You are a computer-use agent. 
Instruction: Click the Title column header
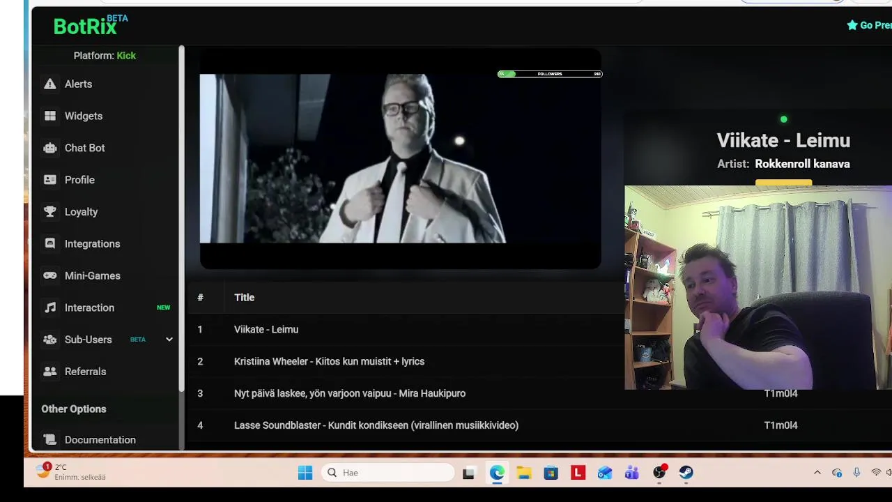(x=244, y=297)
